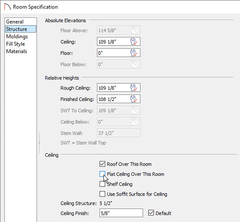Viewport: 240px width, 222px height.
Task: Enable Flat Ceiling Over This Room
Action: 102,174
